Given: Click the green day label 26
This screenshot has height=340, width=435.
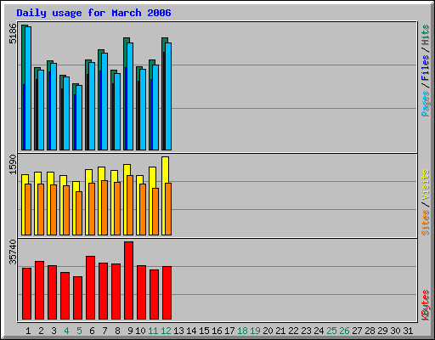Looking at the screenshot, I should click(x=344, y=331).
